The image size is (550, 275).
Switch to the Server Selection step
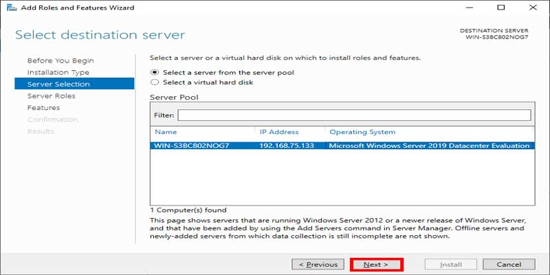(58, 84)
